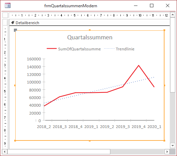
Task: Close the frmQuartalssummenModern window
Action: pyautogui.click(x=168, y=6)
